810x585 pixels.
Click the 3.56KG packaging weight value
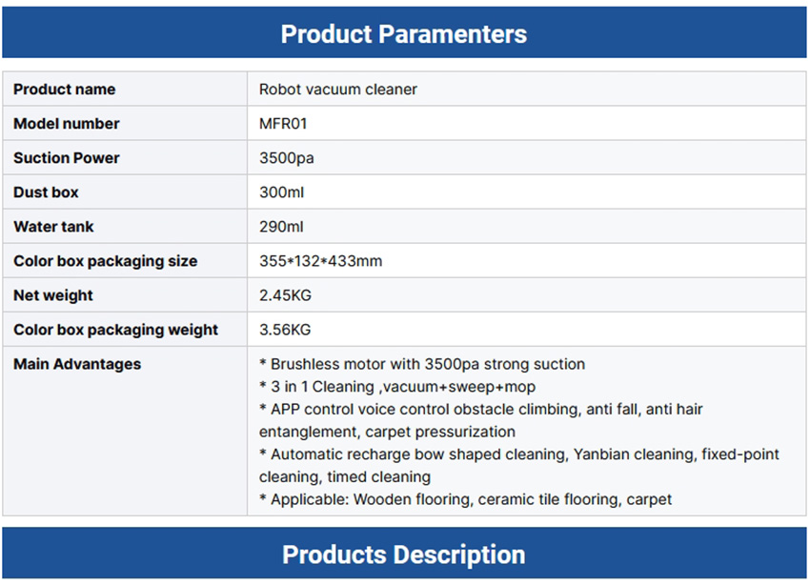[x=285, y=330]
